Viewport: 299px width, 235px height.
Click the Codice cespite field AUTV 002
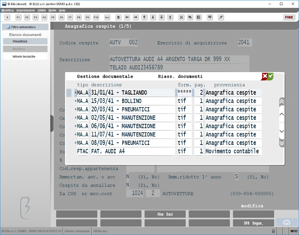point(123,42)
